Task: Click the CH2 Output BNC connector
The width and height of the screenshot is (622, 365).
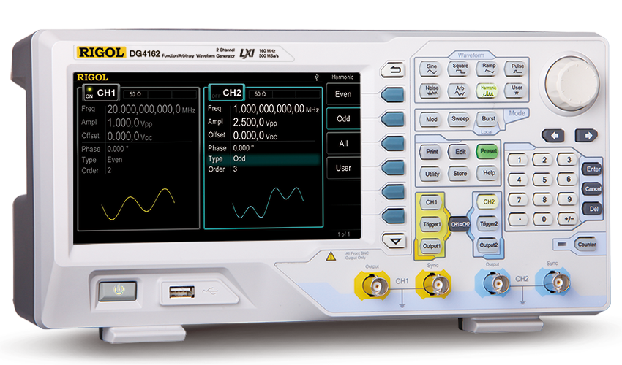Action: 495,283
